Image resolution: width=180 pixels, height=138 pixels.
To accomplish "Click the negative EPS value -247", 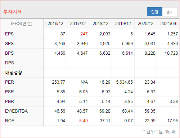I will pos(83,34).
